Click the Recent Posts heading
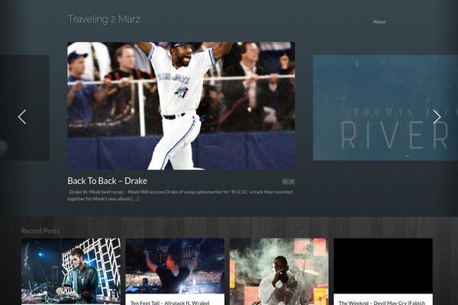Image resolution: width=458 pixels, height=305 pixels. click(x=40, y=231)
